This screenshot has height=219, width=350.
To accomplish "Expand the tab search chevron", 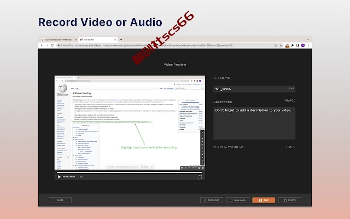I will (x=308, y=39).
